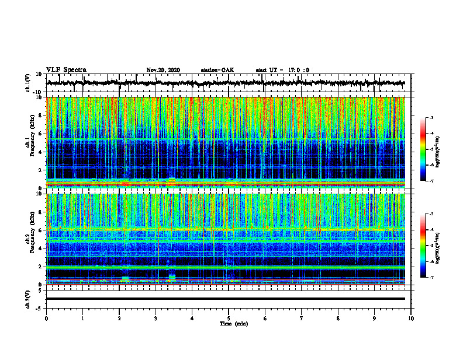Click the "4" tick on time axis
Viewport: 463px width, 357px height.
click(192, 318)
